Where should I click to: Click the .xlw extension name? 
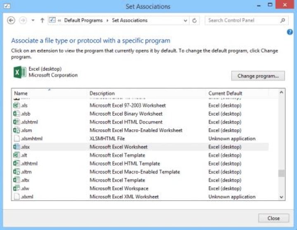pos(25,188)
